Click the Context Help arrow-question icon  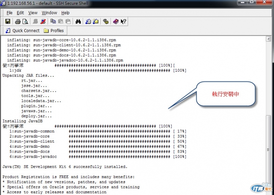click(123, 21)
